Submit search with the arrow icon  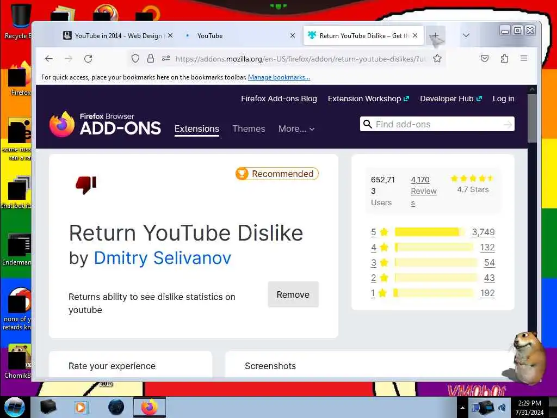tap(508, 125)
